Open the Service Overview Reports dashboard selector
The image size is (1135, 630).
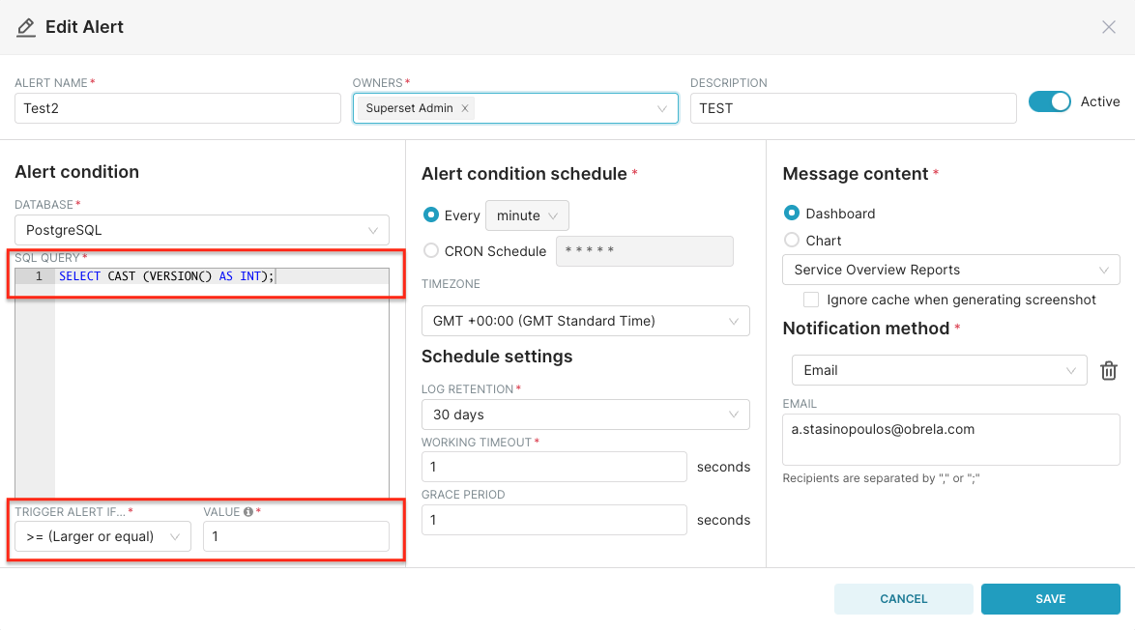pyautogui.click(x=949, y=270)
